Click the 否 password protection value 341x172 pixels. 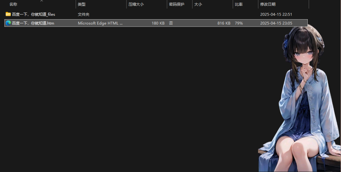(x=171, y=23)
